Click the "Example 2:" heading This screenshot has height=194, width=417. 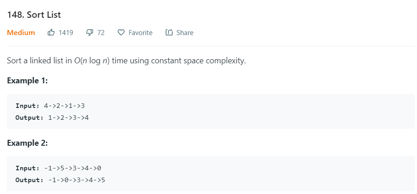coord(27,143)
